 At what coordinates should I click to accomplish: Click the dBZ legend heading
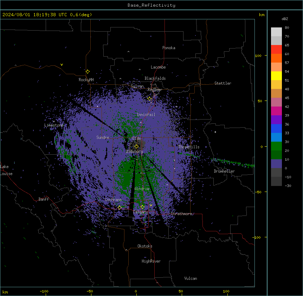coord(285,19)
